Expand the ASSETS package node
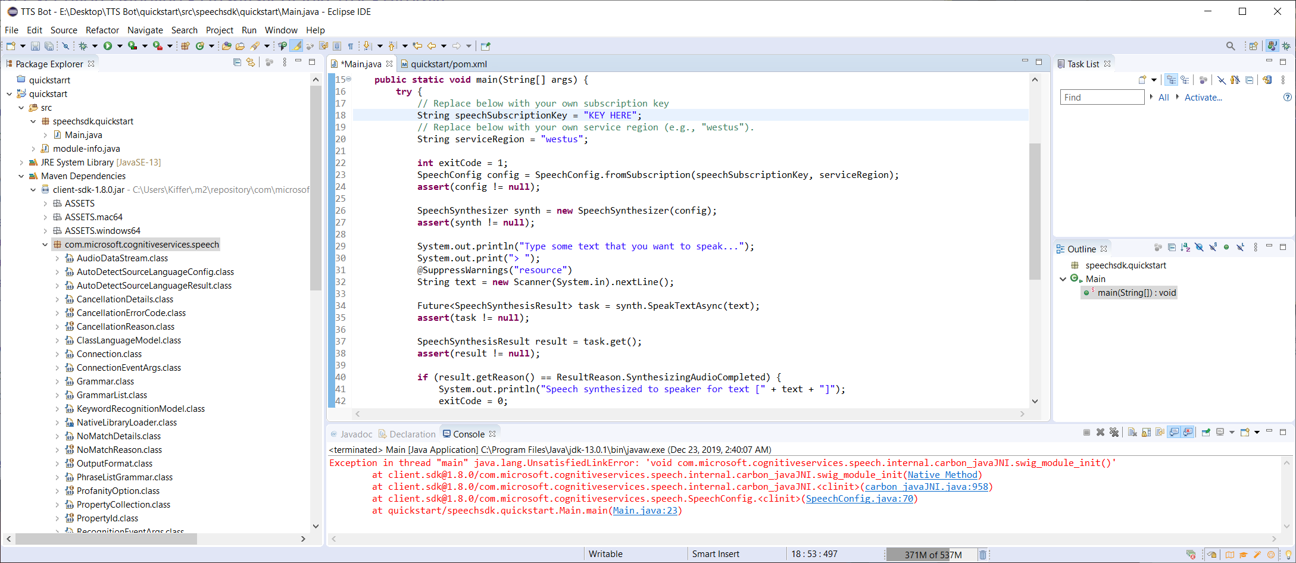The width and height of the screenshot is (1296, 563). tap(45, 203)
